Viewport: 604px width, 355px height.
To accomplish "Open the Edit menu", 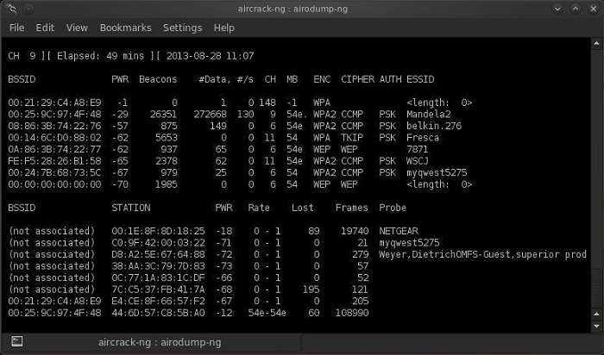I will click(45, 28).
